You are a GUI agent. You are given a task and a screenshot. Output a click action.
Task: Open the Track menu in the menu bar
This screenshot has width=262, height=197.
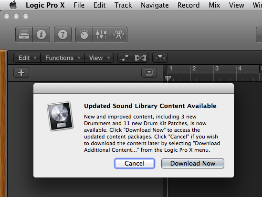pyautogui.click(x=123, y=5)
